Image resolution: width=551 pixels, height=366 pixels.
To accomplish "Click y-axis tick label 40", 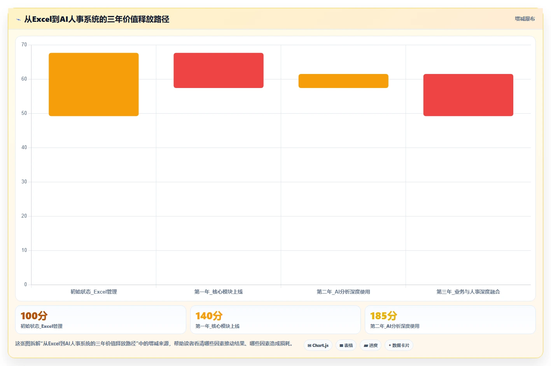I will [24, 148].
